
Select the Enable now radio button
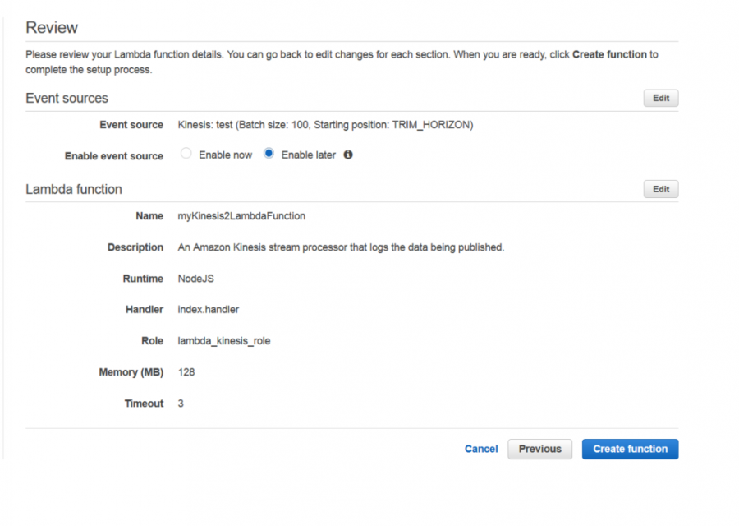[186, 154]
